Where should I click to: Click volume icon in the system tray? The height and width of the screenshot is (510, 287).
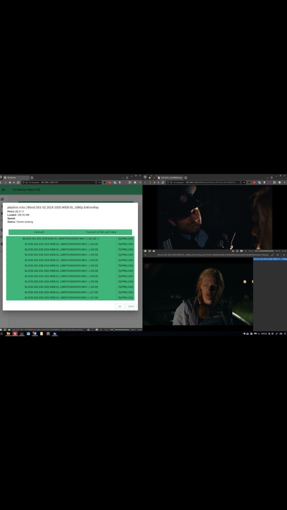(x=281, y=333)
